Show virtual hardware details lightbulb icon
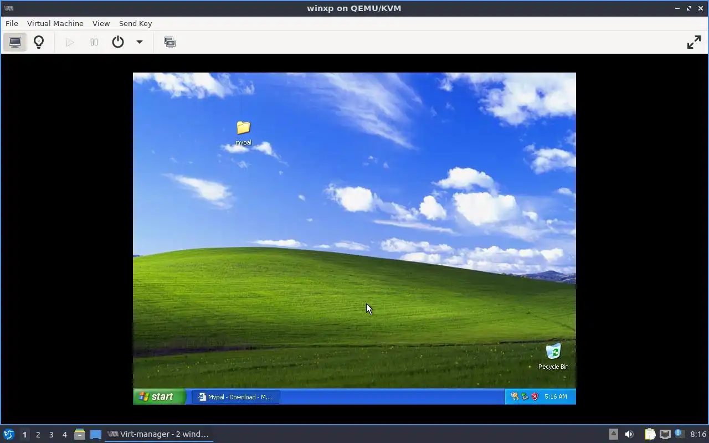 tap(39, 42)
